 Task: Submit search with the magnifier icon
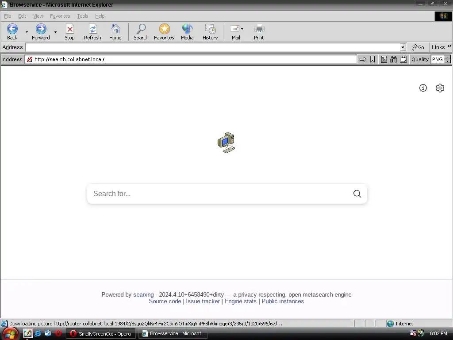(357, 194)
